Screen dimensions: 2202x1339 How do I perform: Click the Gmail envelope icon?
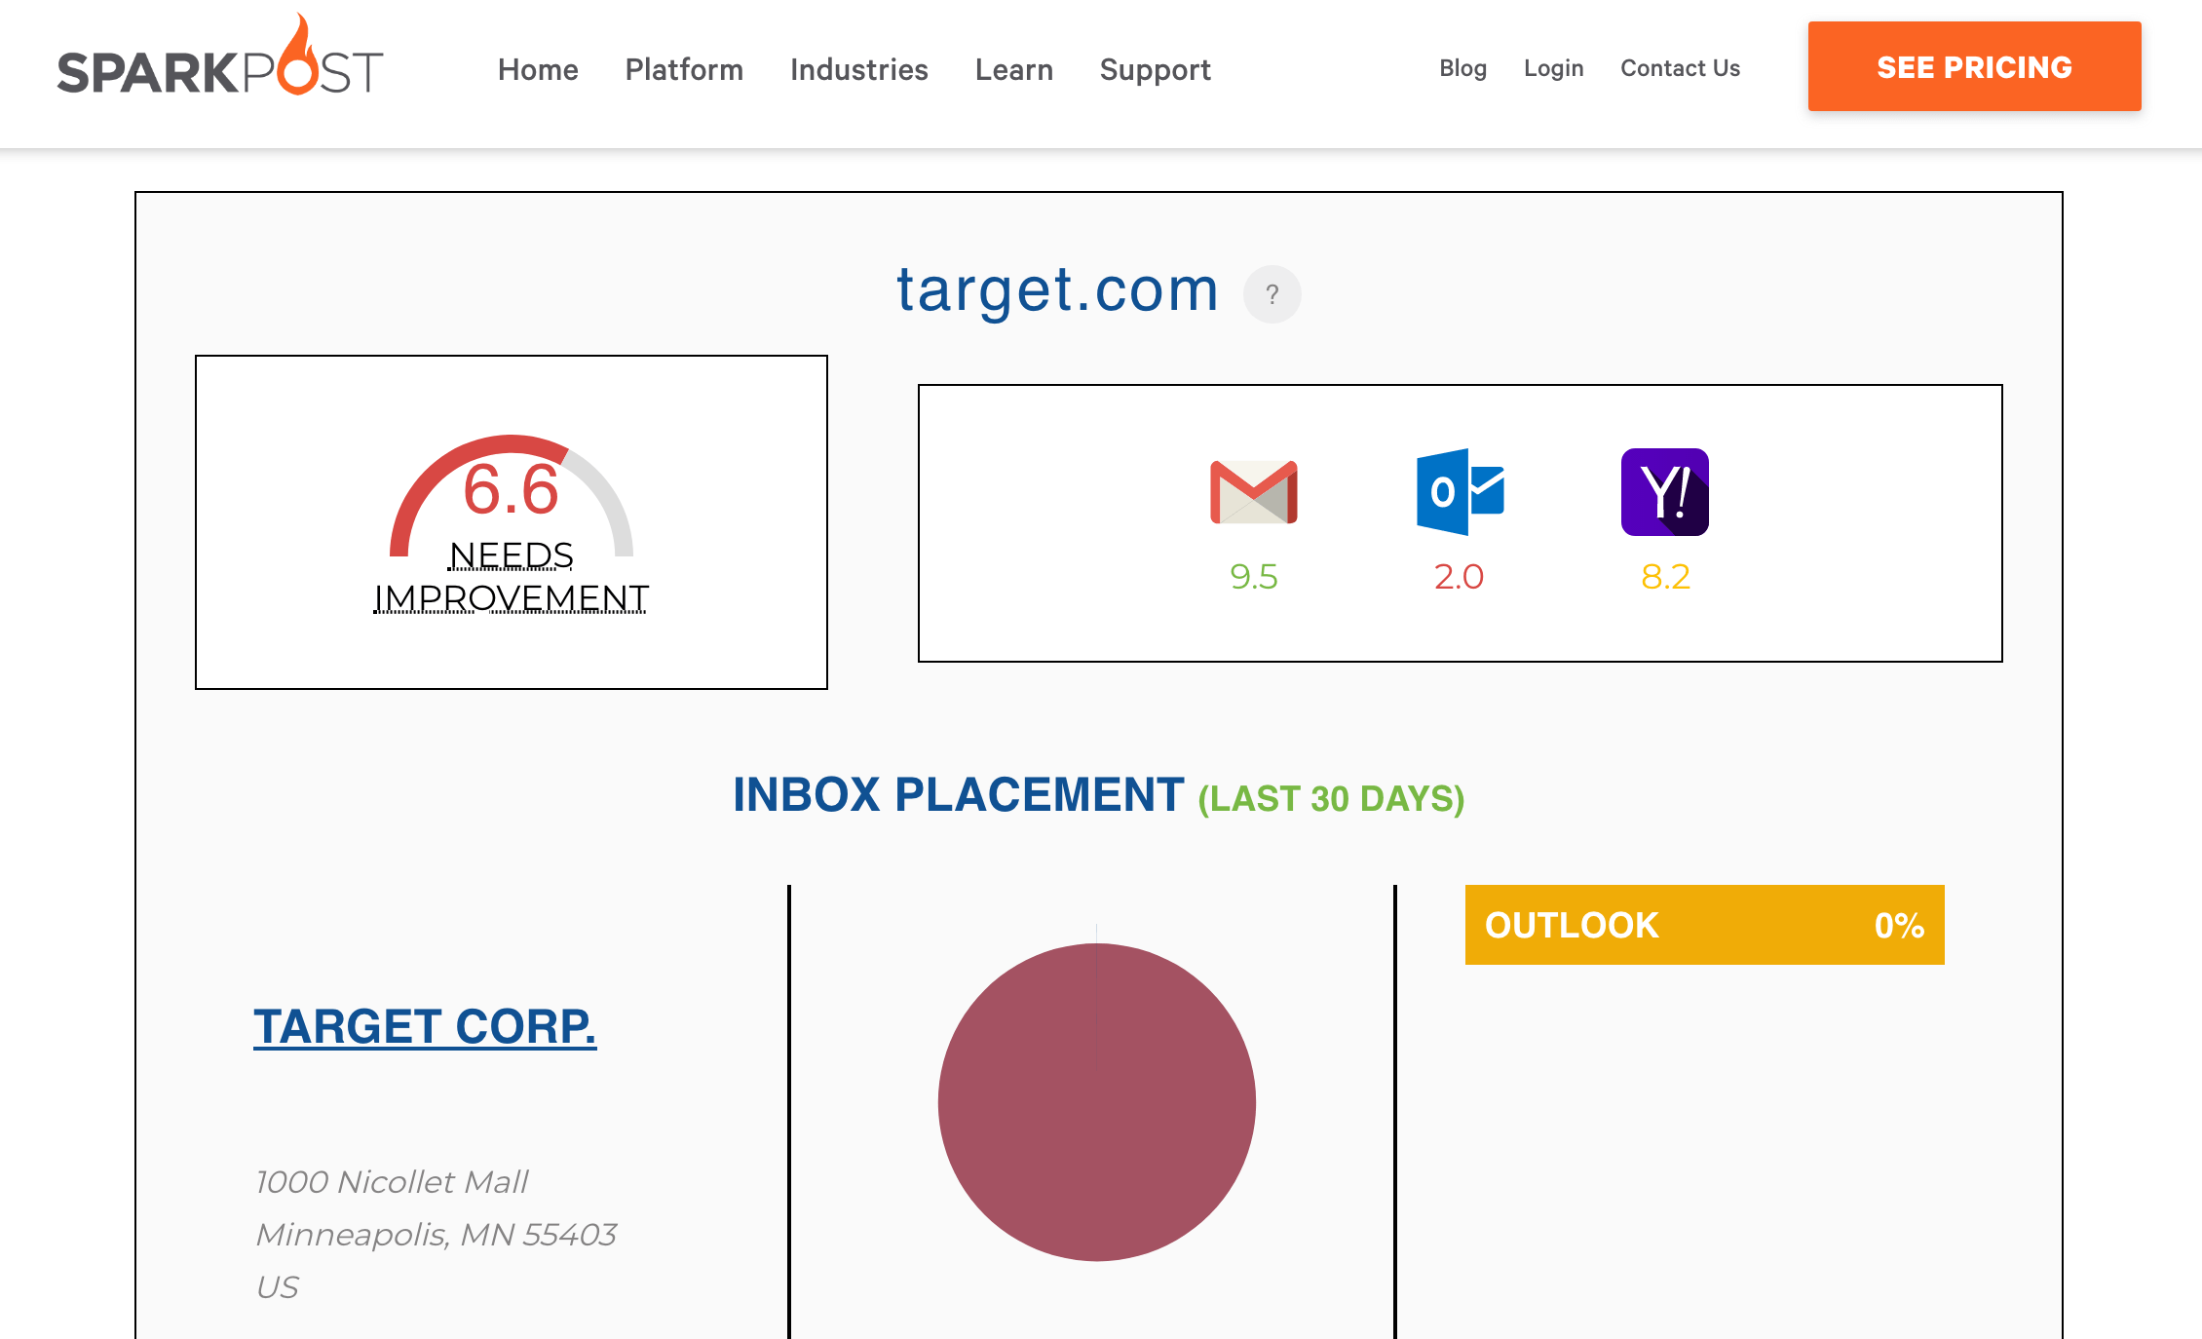[1253, 492]
